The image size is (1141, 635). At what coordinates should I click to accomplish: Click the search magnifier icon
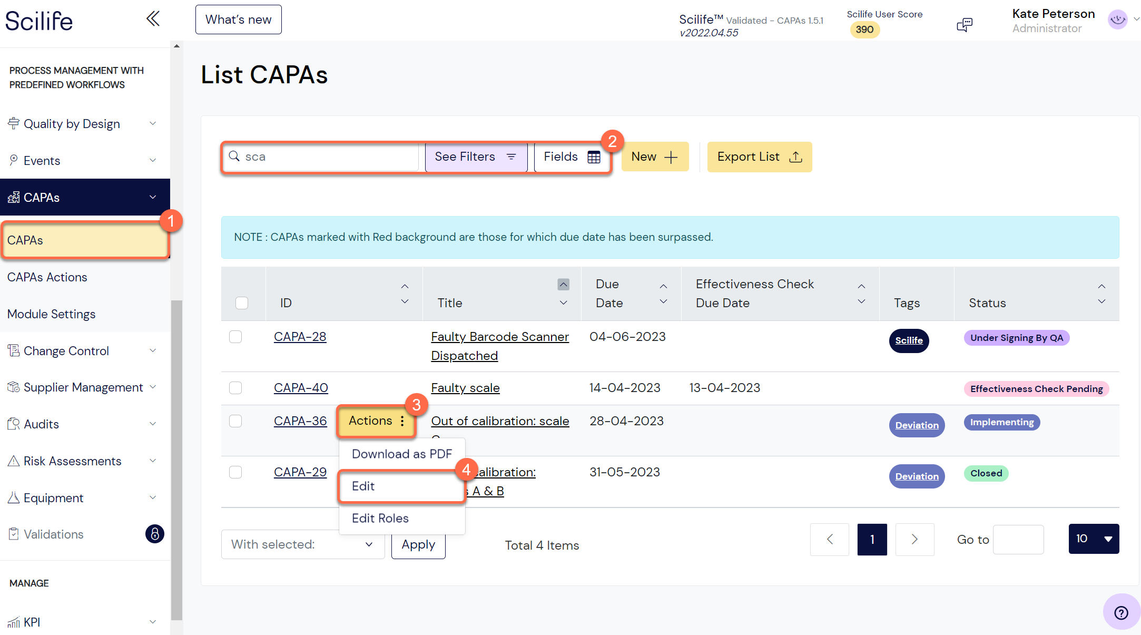(234, 157)
